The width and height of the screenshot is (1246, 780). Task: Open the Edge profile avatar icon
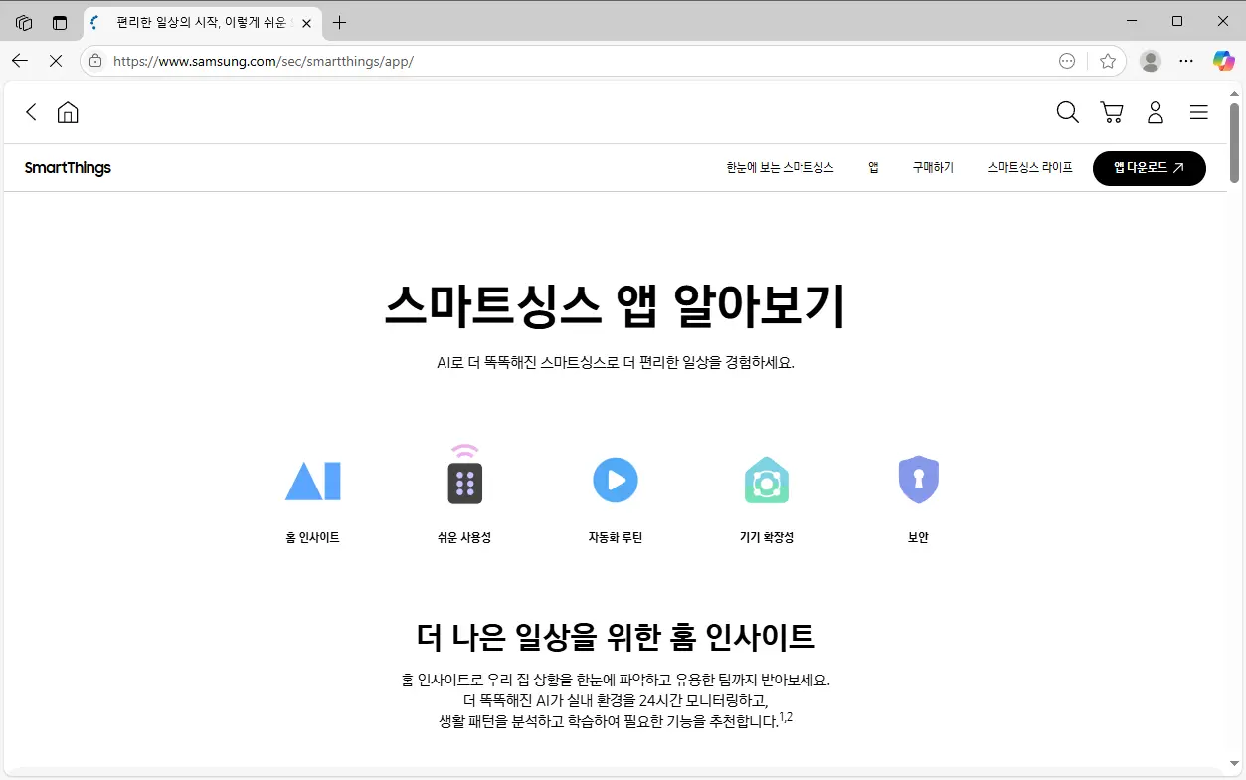tap(1151, 61)
